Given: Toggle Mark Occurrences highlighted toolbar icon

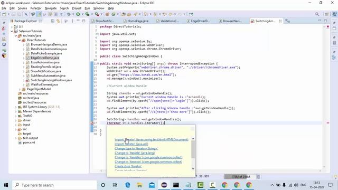Looking at the screenshot, I should pyautogui.click(x=39, y=14).
